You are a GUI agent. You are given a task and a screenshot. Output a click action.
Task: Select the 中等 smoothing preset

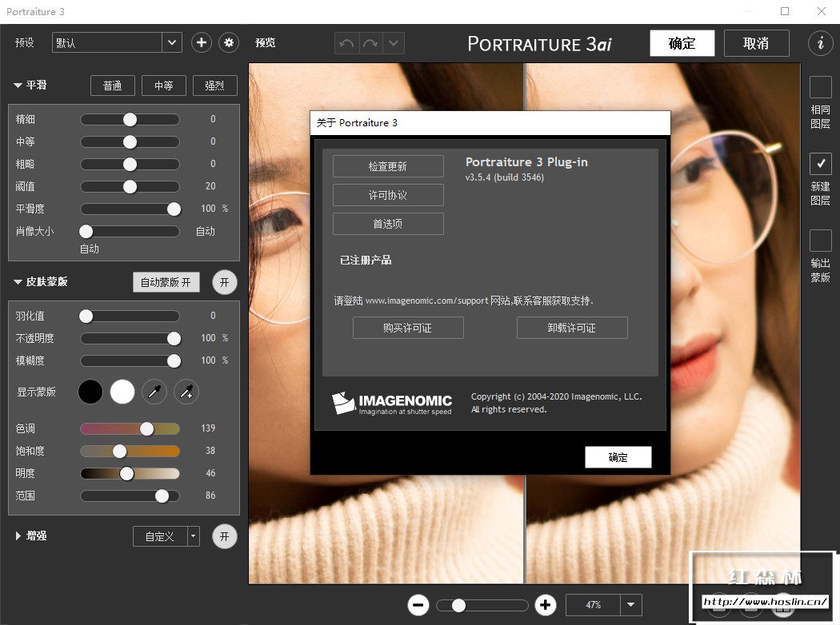pyautogui.click(x=164, y=86)
